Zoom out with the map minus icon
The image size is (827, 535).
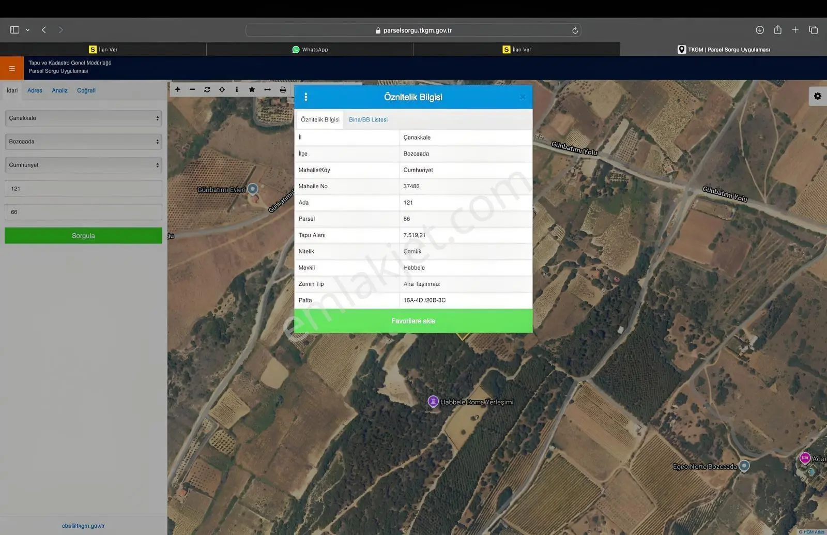[192, 89]
